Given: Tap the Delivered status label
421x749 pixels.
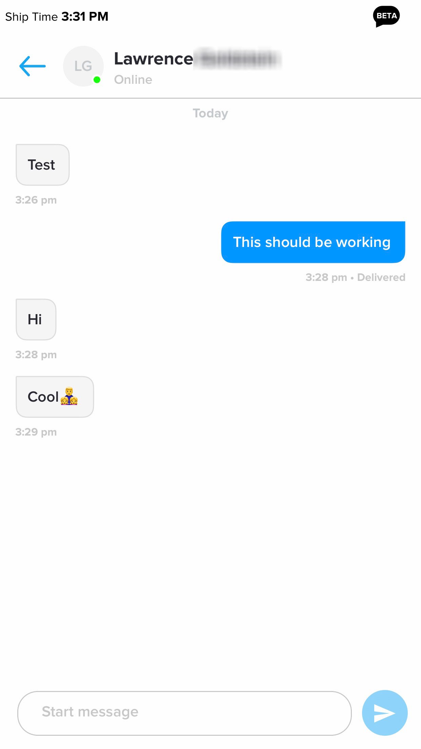Looking at the screenshot, I should tap(381, 277).
